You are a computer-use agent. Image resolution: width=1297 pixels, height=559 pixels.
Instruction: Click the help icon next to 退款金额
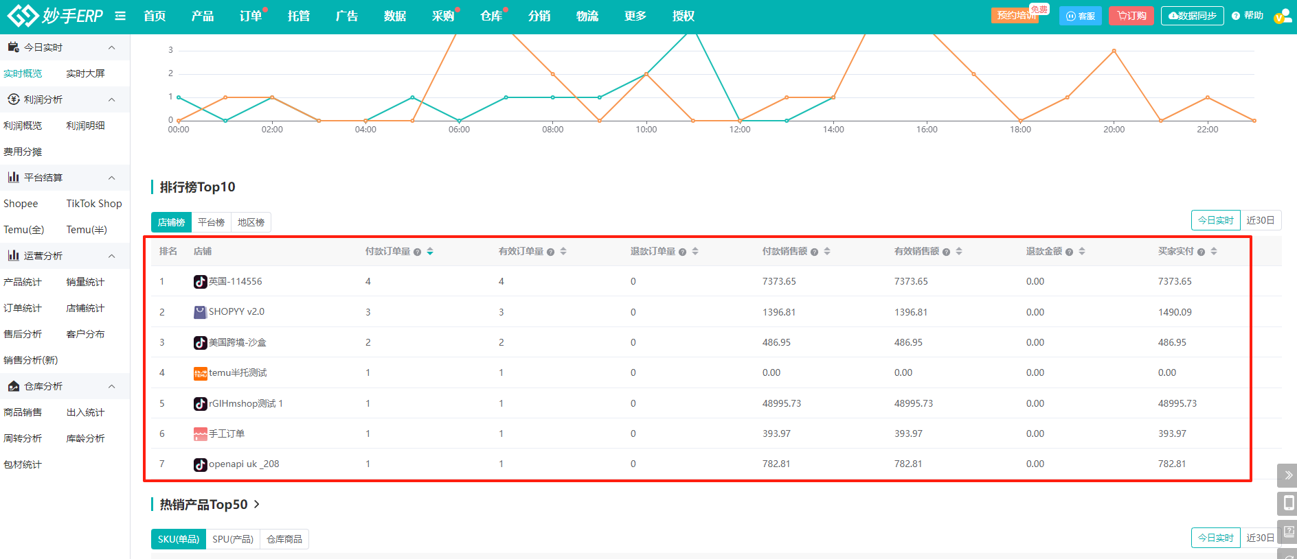(1069, 252)
